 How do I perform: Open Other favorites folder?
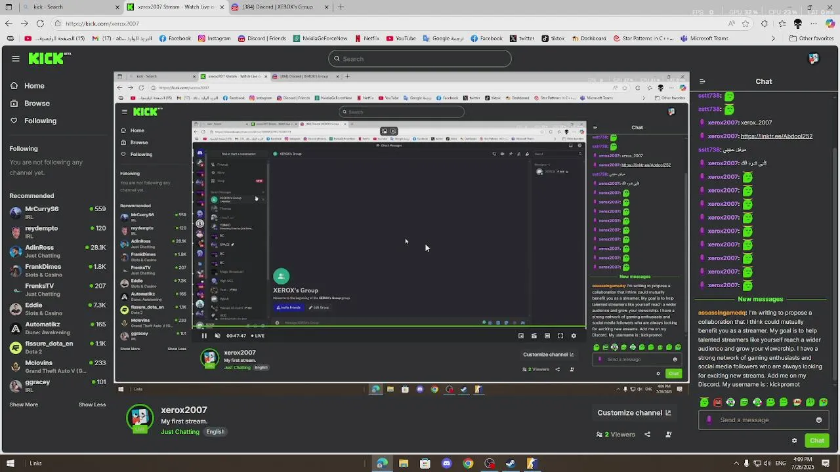811,39
